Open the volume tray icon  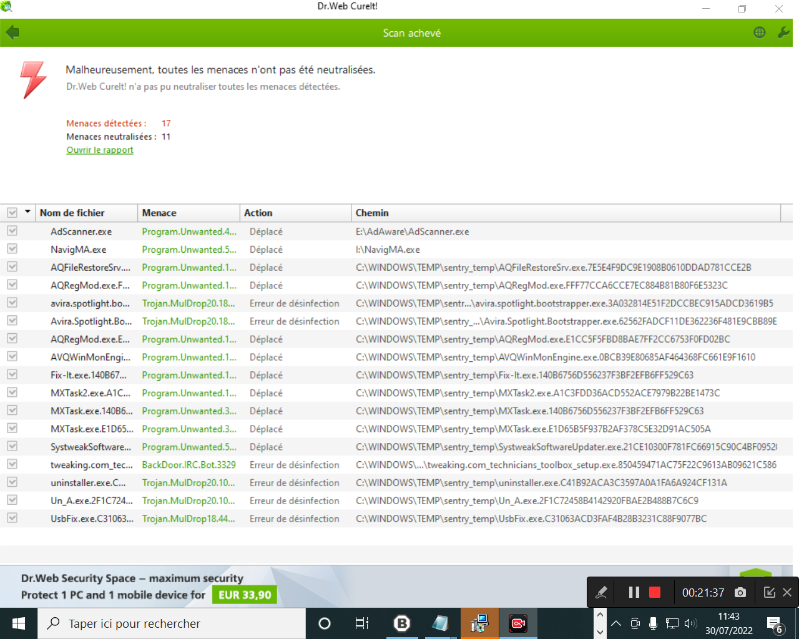[690, 623]
